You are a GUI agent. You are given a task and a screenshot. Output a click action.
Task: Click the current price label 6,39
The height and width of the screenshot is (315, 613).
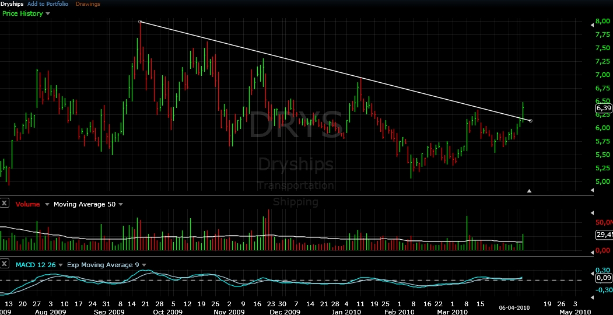pos(604,108)
